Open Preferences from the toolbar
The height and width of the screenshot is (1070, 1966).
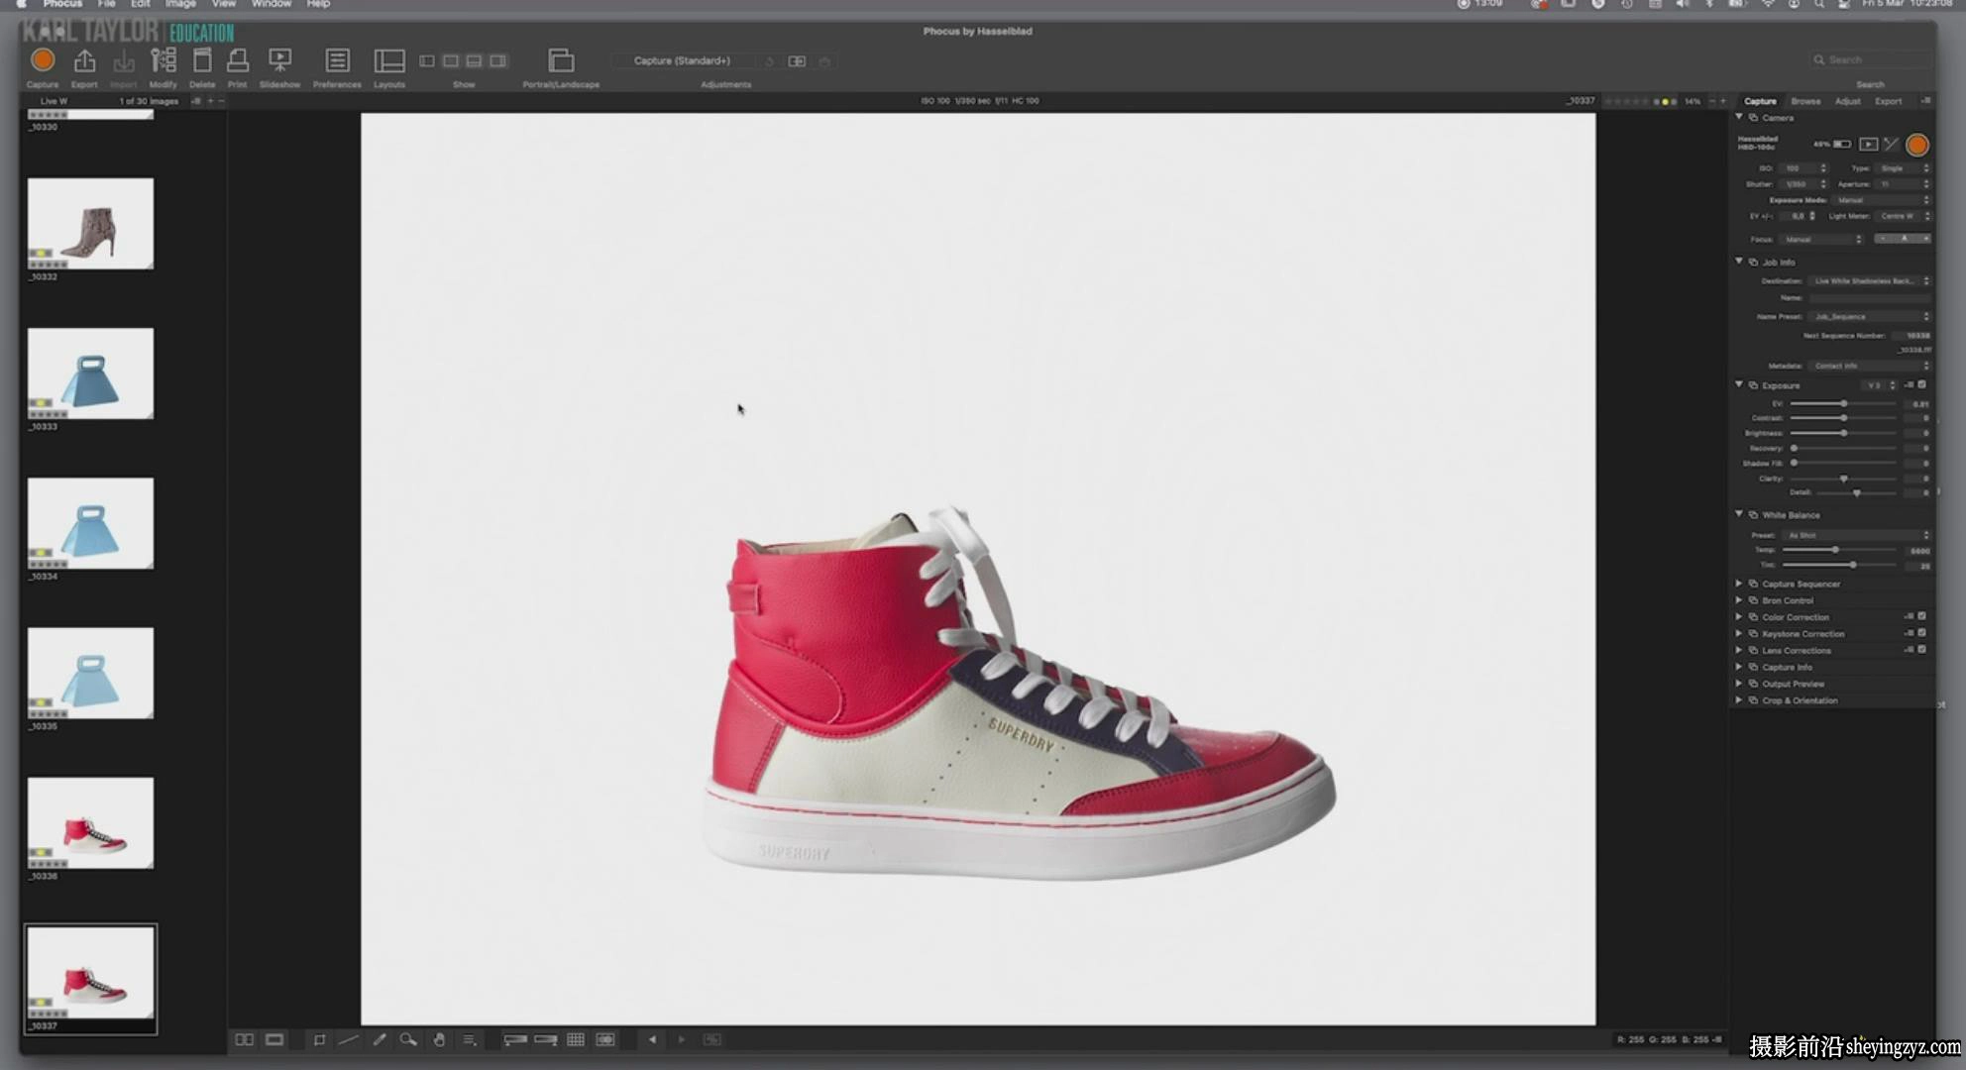[337, 60]
